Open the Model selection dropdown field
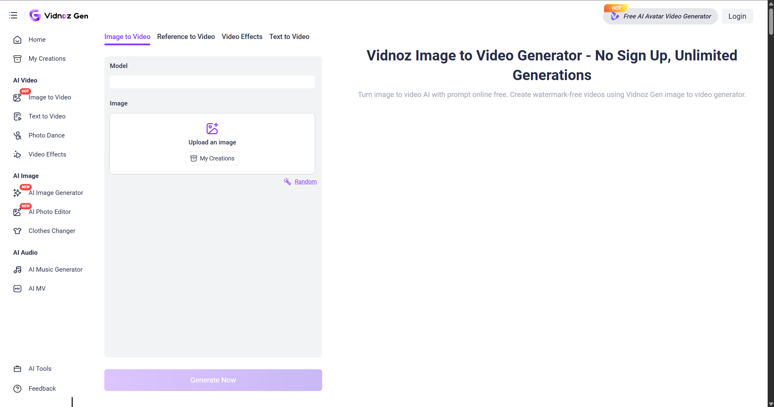The height and width of the screenshot is (407, 774). (212, 82)
